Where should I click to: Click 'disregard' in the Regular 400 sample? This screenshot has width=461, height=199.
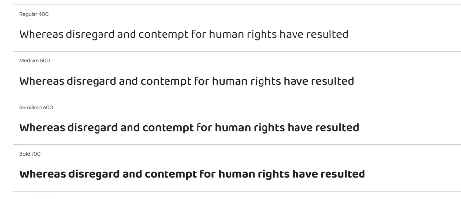pyautogui.click(x=90, y=35)
